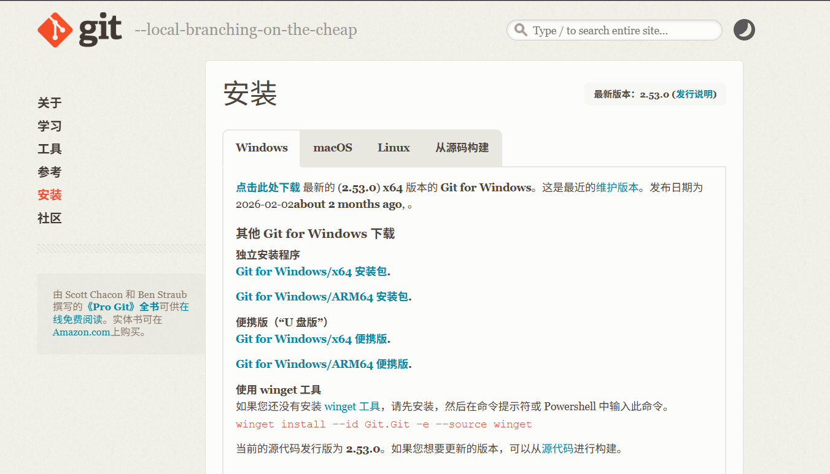
Task: Switch to the Windows tab
Action: (x=262, y=148)
